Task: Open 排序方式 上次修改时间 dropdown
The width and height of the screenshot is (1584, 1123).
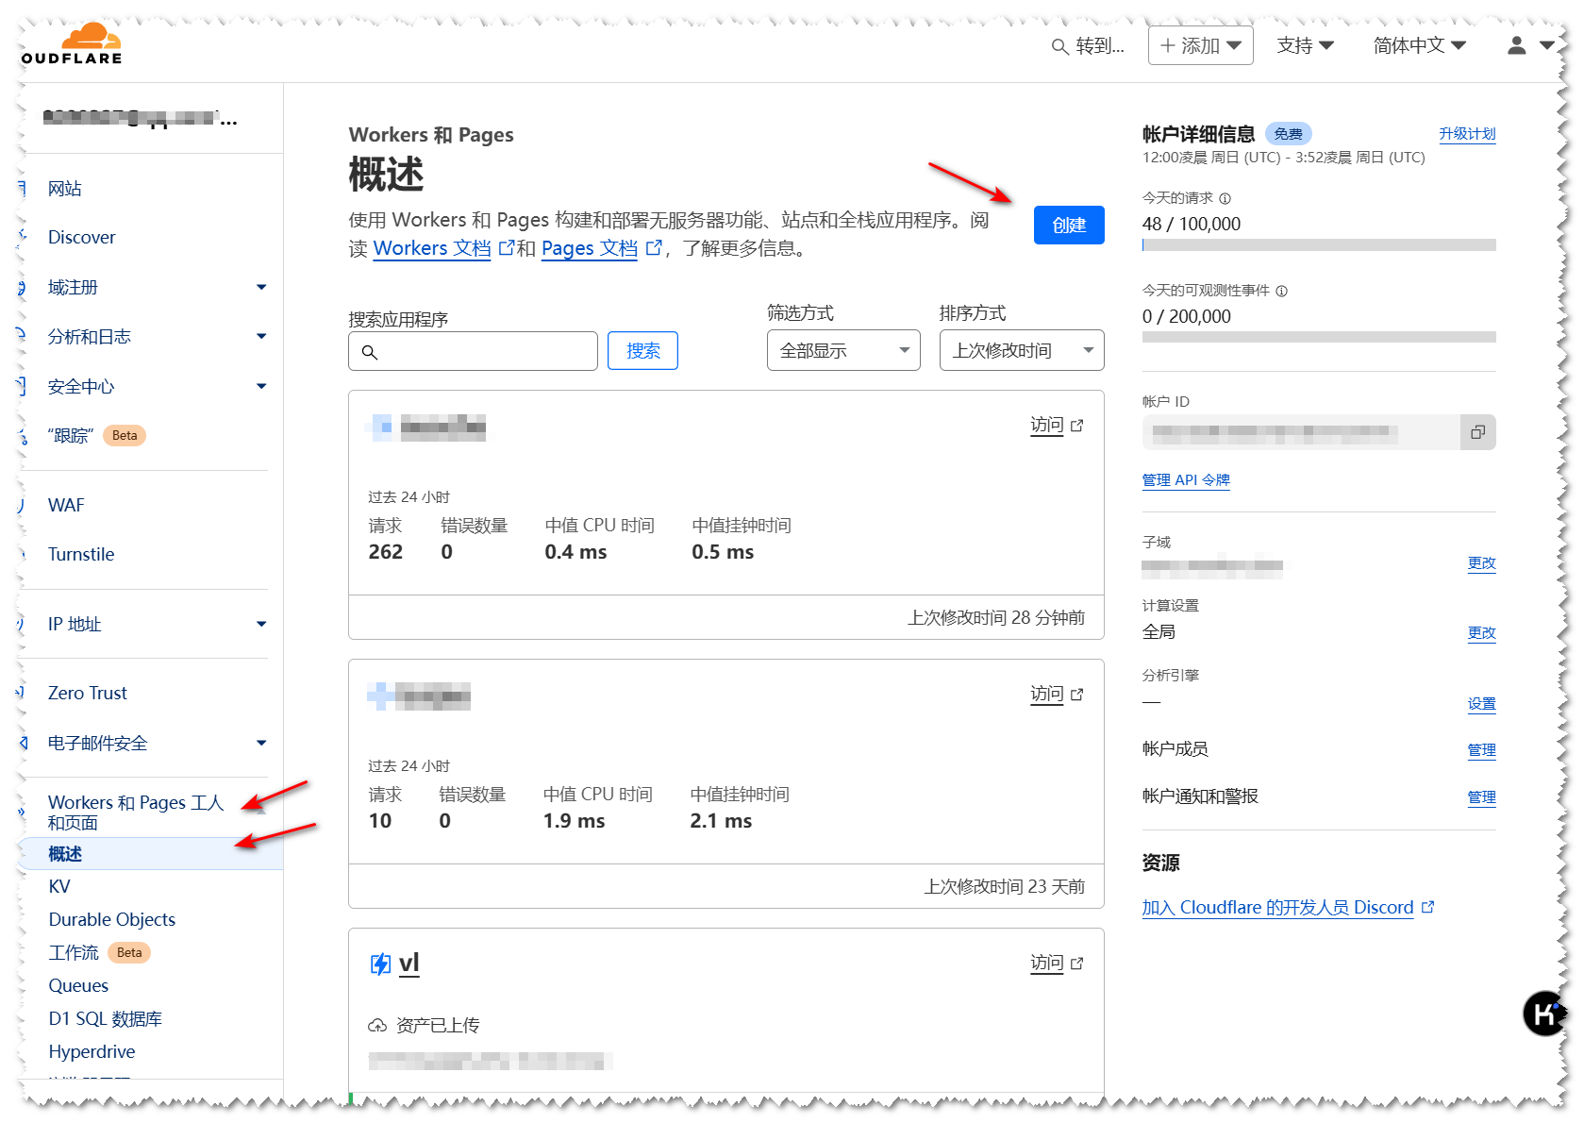Action: pyautogui.click(x=1022, y=350)
